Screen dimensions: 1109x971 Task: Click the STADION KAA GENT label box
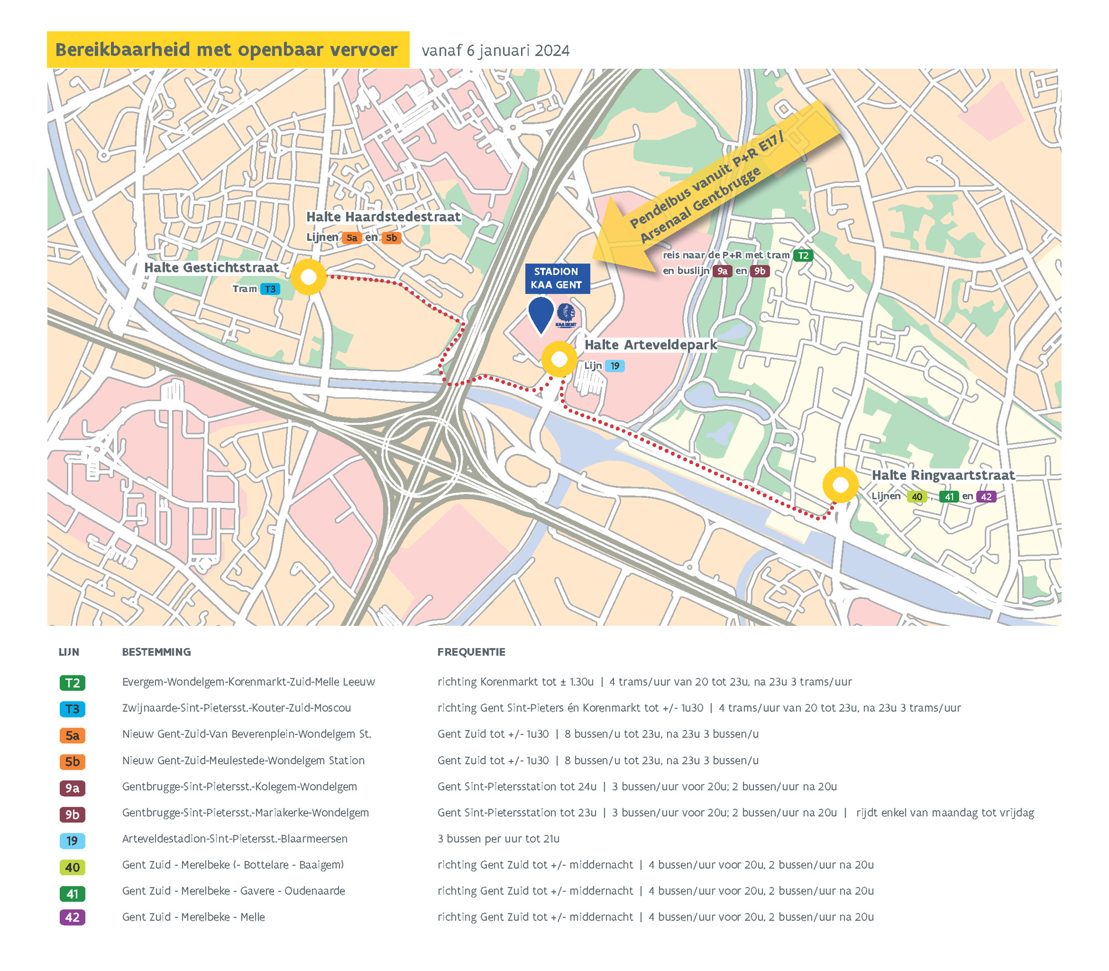coord(557,278)
